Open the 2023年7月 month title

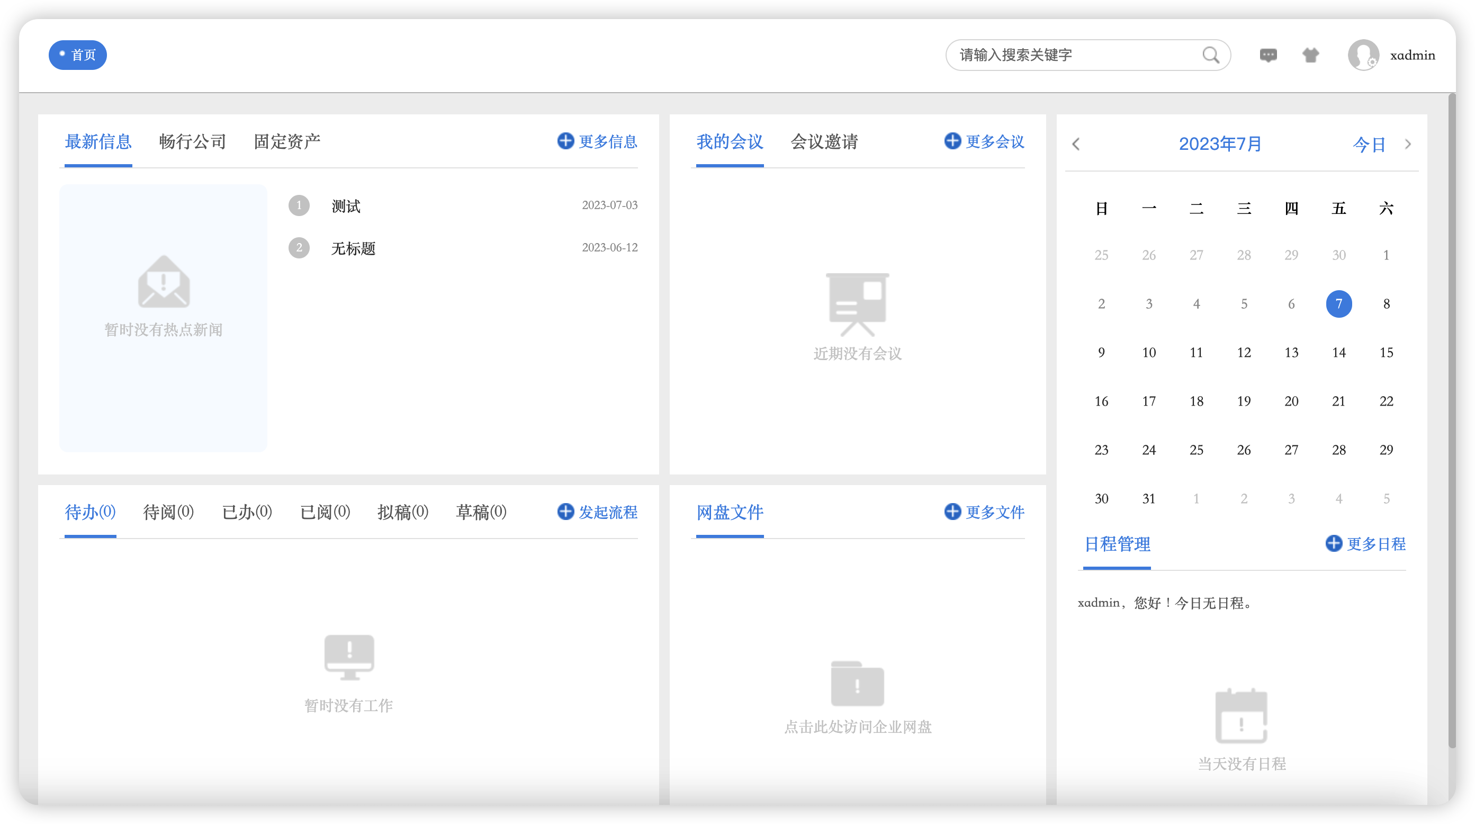[1220, 144]
